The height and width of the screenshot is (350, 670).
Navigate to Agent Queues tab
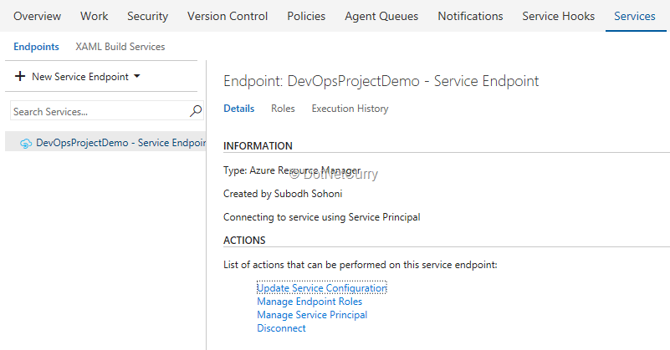pos(381,16)
